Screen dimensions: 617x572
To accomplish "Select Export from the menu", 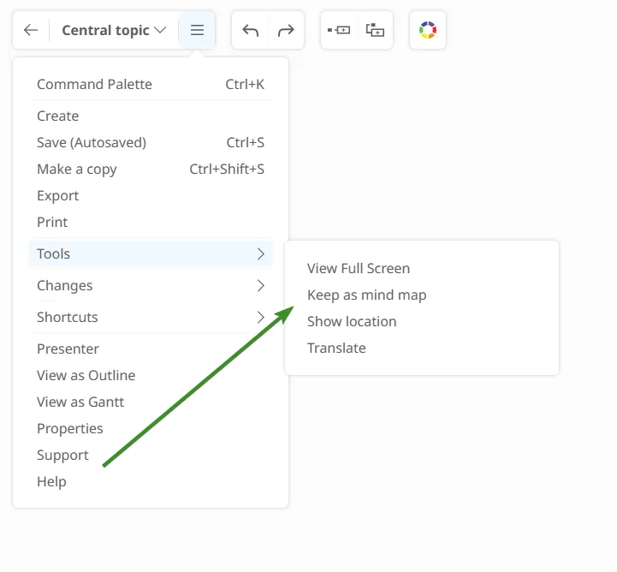I will click(58, 195).
